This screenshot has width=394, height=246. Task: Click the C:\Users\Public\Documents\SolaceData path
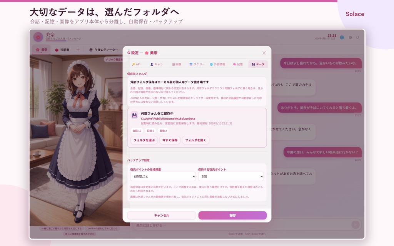click(x=168, y=118)
